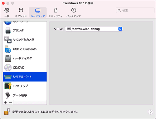Image resolution: width=156 pixels, height=119 pixels.
Task: Click the 検索 search field
Action: pos(135,10)
